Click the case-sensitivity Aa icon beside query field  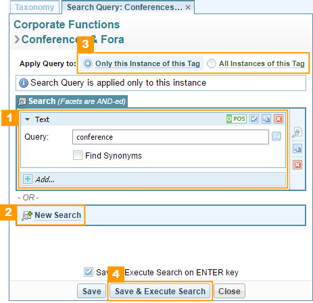[276, 136]
